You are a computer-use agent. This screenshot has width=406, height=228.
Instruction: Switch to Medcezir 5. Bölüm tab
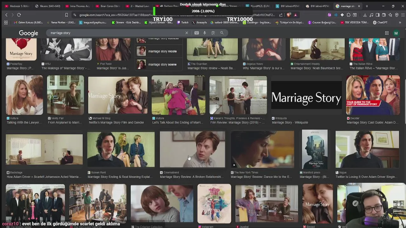point(16,6)
